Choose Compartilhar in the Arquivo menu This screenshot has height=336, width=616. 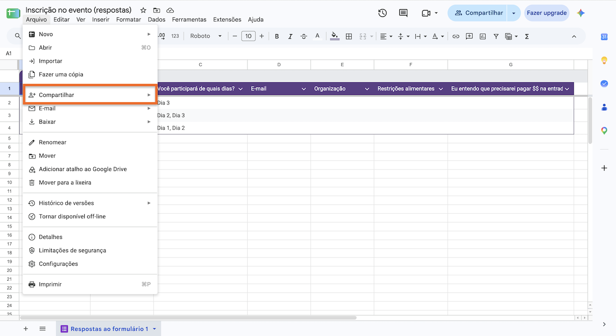[90, 95]
